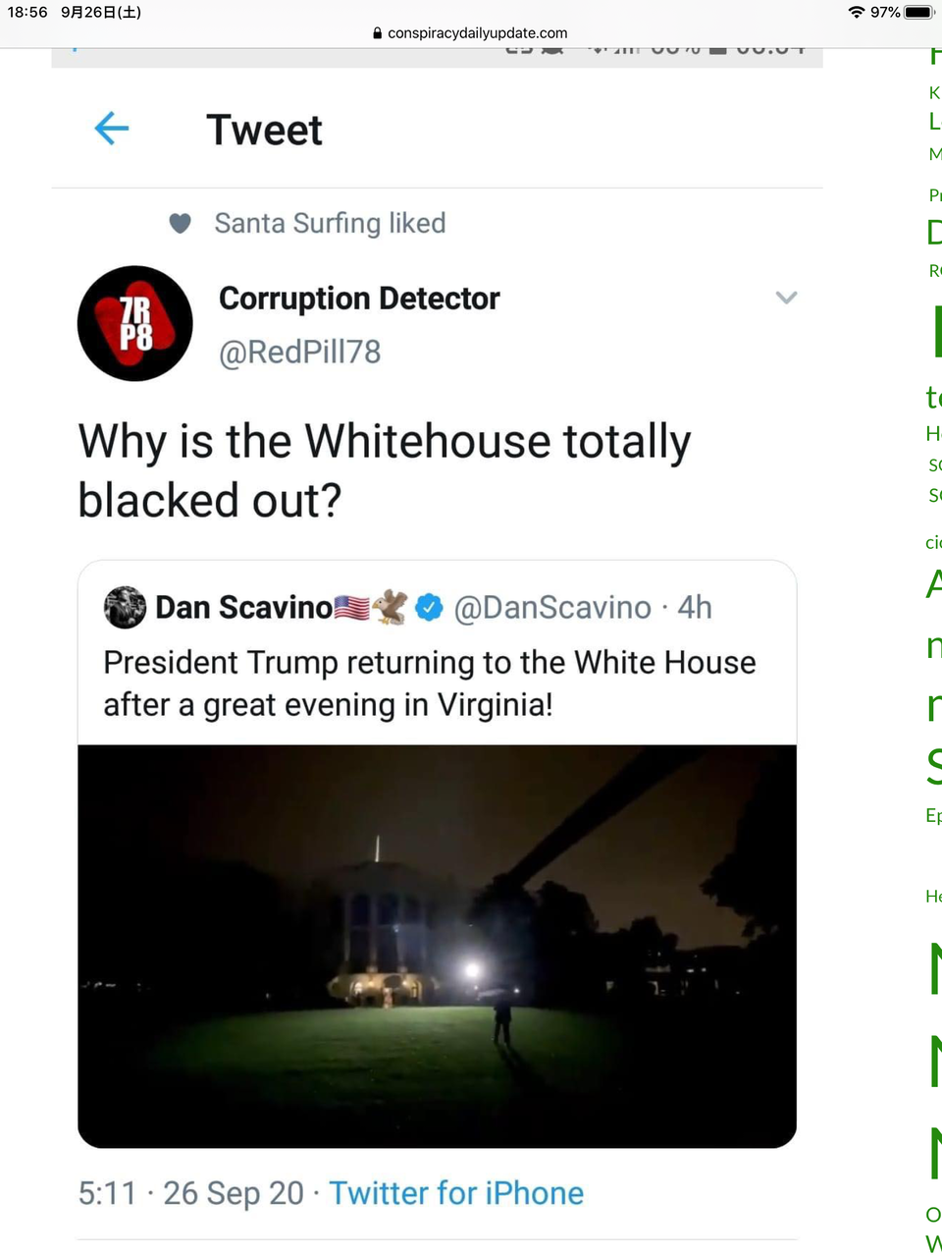
Task: Click the Santa Surfing liked label
Action: (x=330, y=224)
